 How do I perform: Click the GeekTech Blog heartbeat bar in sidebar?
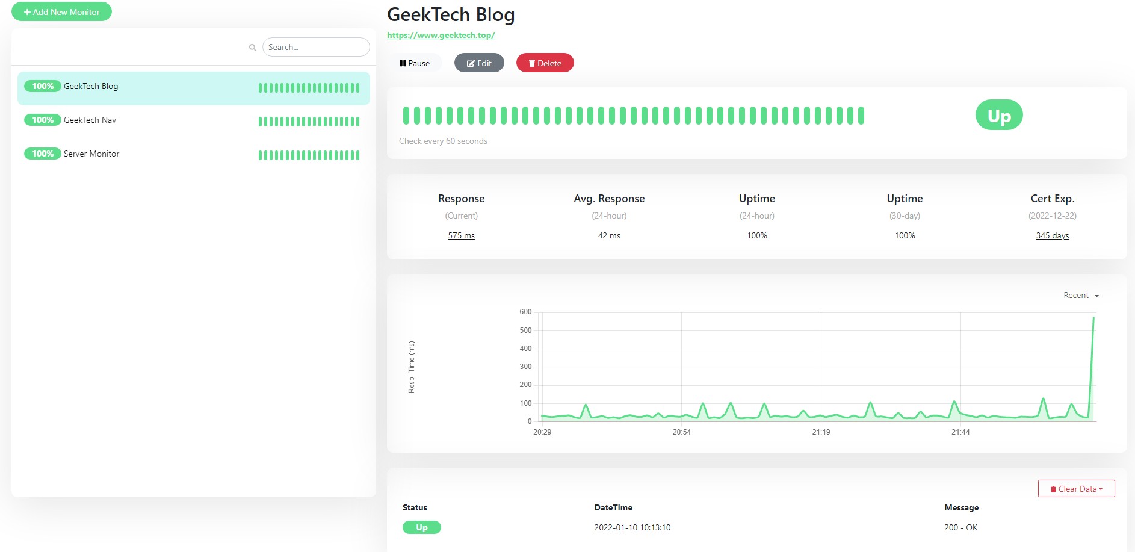pos(309,88)
